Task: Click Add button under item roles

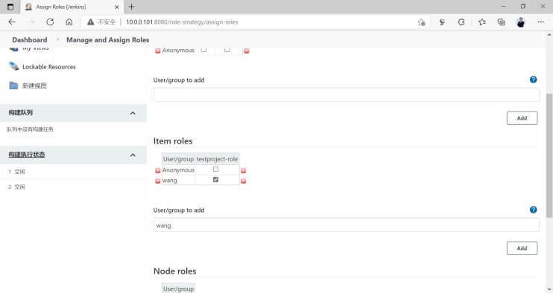Action: pyautogui.click(x=522, y=248)
